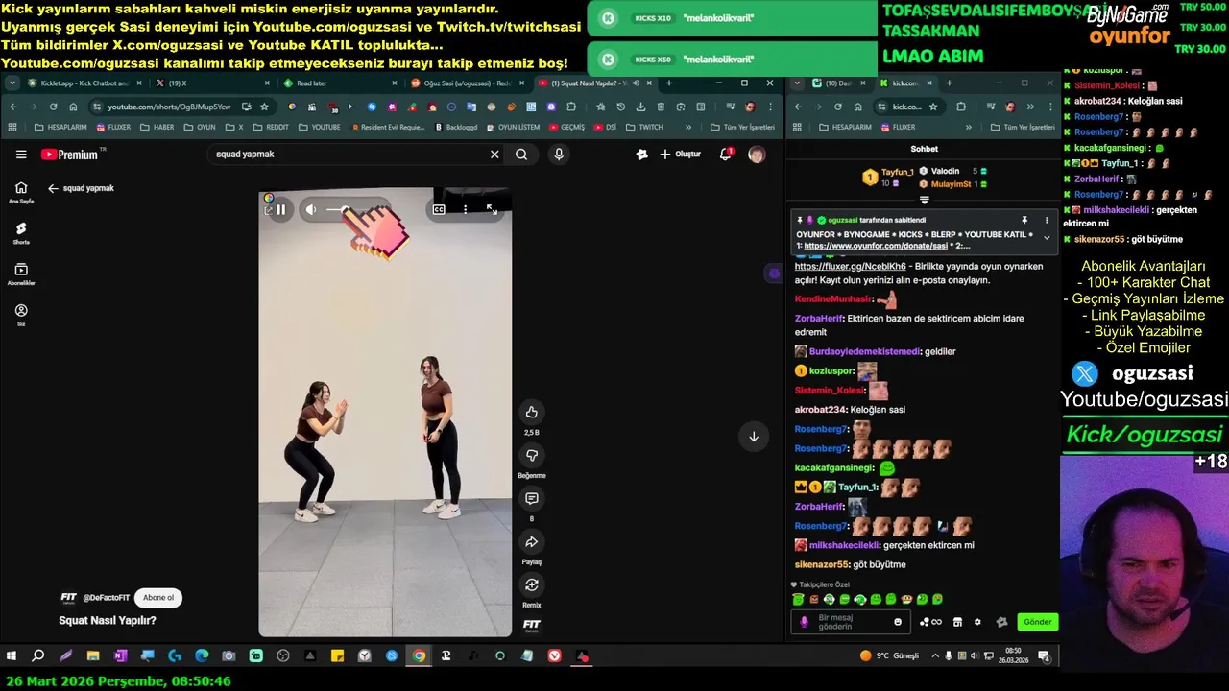Show hidden bookmarks chevron in Kick window
The height and width of the screenshot is (691, 1229).
(971, 127)
